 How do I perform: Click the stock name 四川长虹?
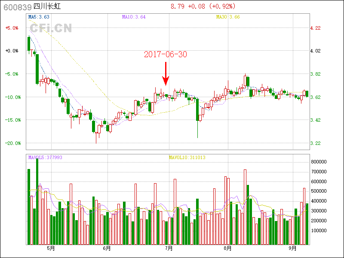point(47,6)
